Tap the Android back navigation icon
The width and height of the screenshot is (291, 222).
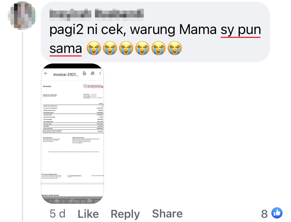coord(89,200)
